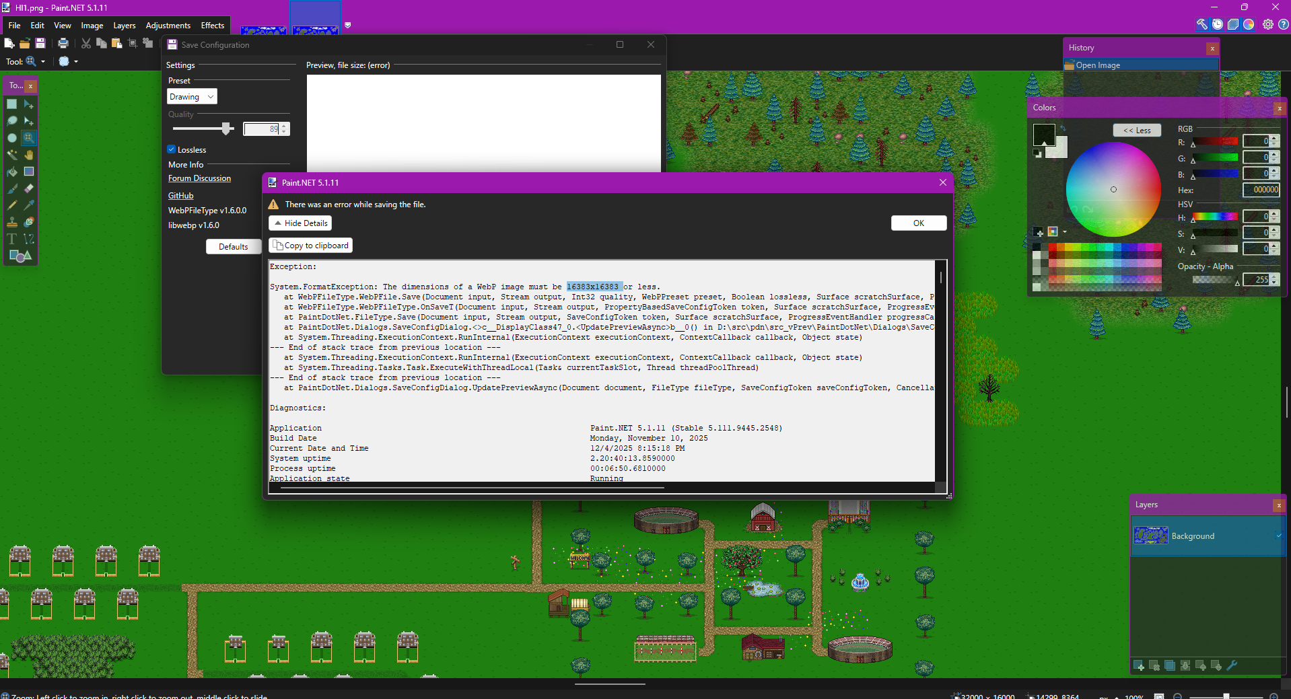Toggle the History window toolbar icon
Viewport: 1291px width, 699px height.
point(1218,24)
